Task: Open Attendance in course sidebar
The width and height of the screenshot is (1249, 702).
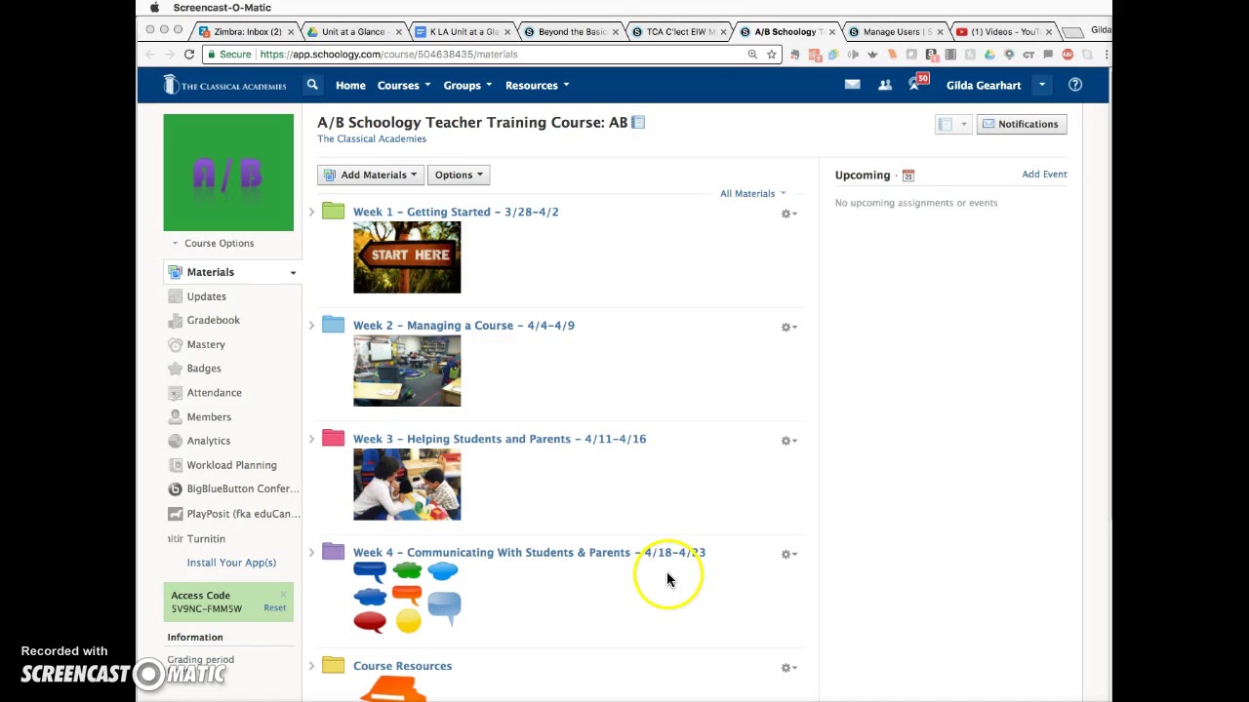Action: [214, 392]
